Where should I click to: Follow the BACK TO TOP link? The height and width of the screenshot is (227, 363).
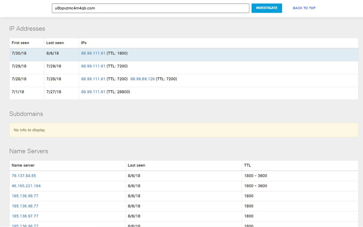304,8
